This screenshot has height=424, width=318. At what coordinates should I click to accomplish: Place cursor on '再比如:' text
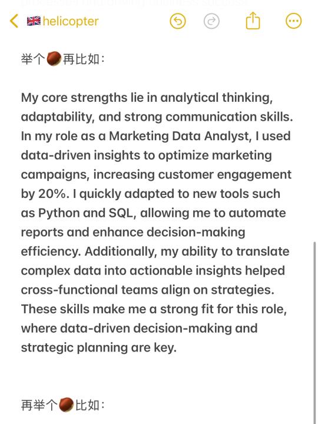tap(84, 59)
